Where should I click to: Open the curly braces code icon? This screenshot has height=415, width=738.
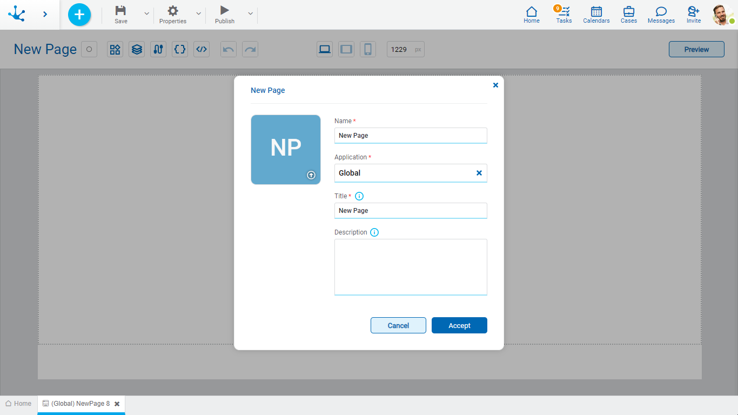180,49
